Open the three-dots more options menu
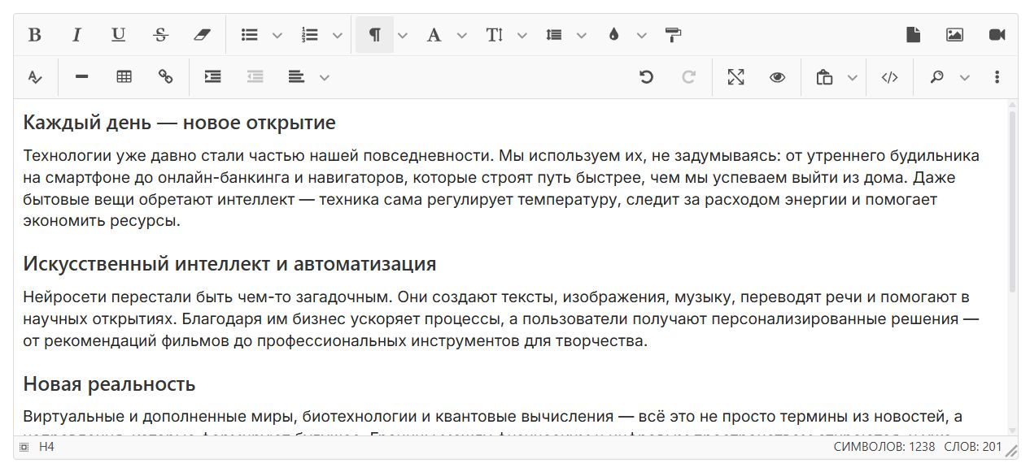1030x472 pixels. pos(997,77)
